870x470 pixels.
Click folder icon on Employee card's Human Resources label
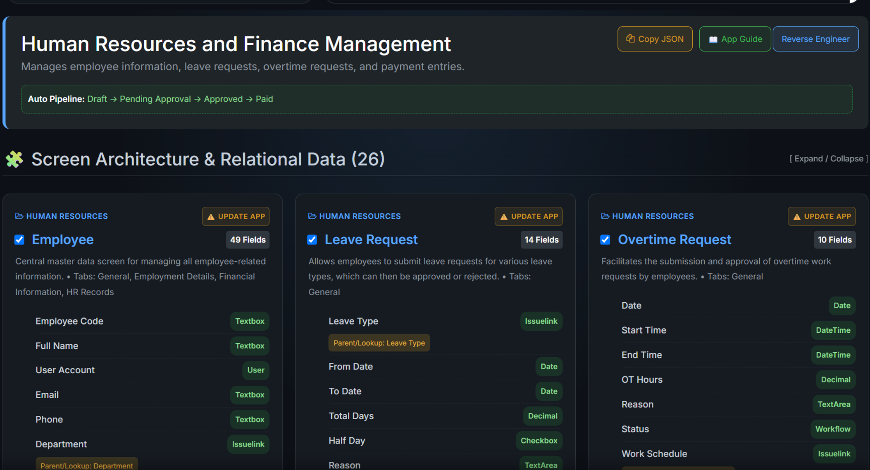pyautogui.click(x=19, y=216)
